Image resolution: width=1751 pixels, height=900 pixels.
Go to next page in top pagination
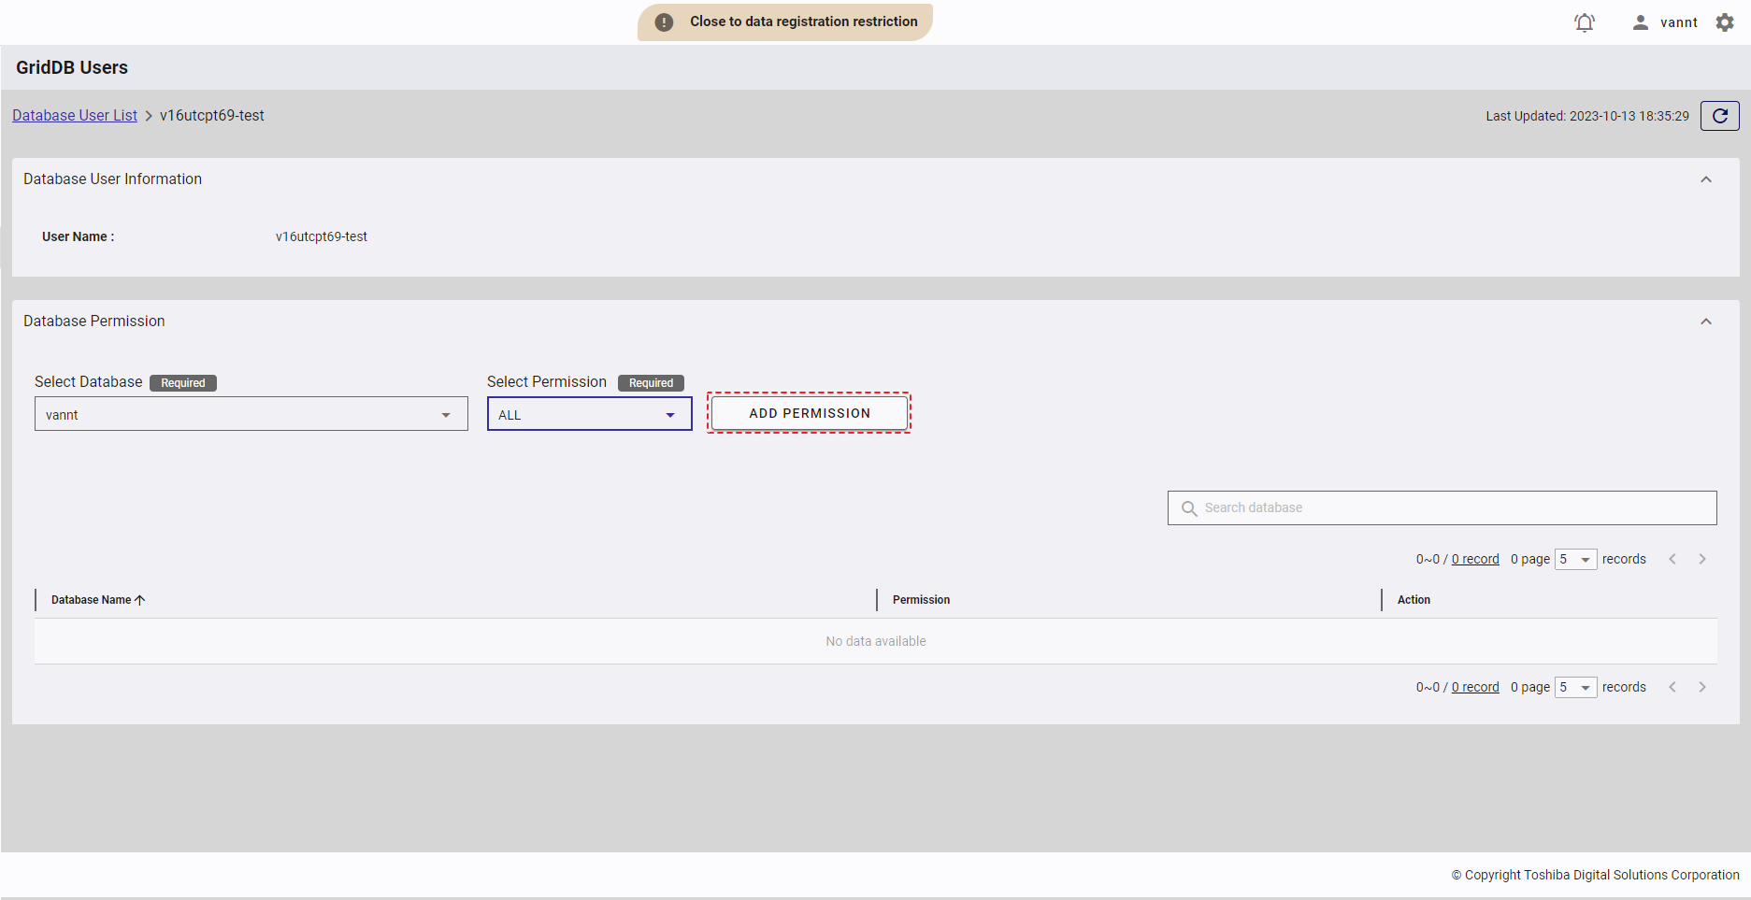1702,559
